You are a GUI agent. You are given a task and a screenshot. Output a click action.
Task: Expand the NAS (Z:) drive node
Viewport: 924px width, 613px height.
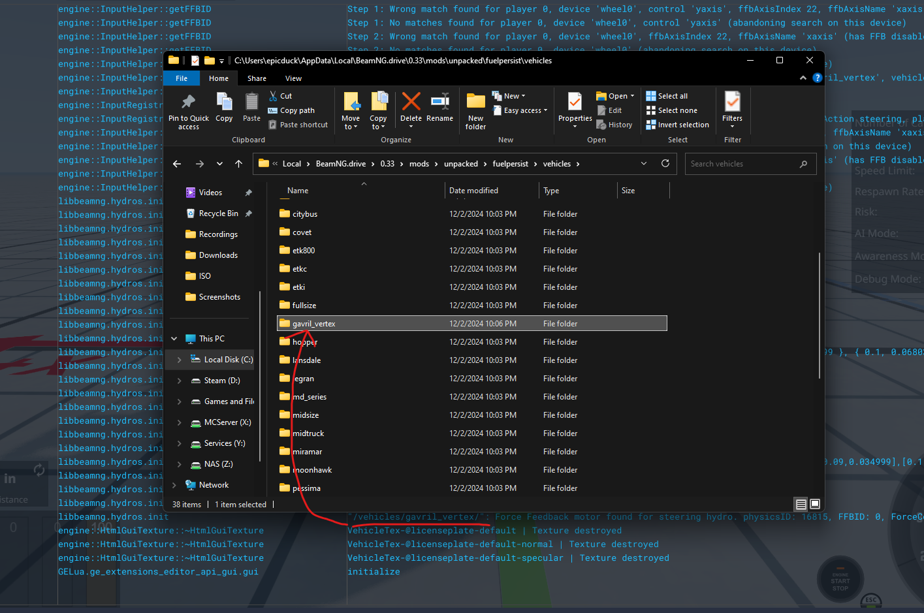tap(180, 464)
